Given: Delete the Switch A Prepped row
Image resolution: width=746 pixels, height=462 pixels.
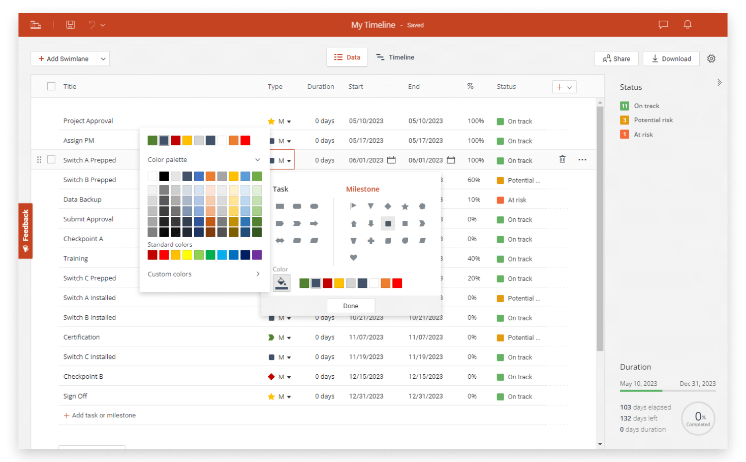Looking at the screenshot, I should (562, 159).
